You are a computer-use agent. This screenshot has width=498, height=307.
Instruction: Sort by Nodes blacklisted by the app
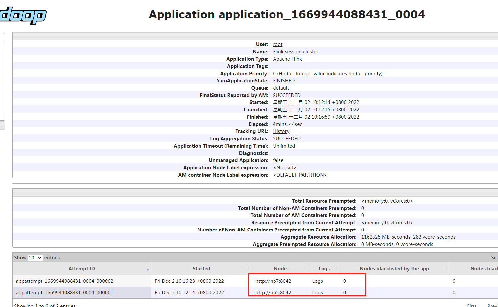click(x=394, y=269)
